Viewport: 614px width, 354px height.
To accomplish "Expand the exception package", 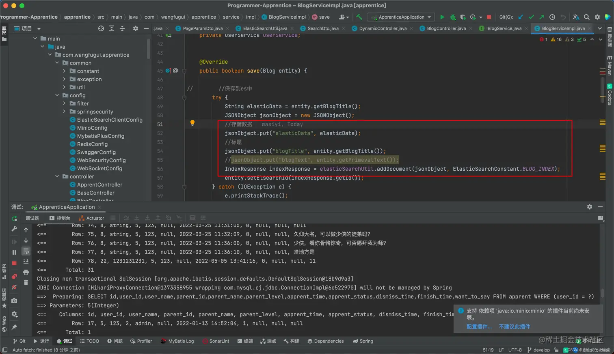I will tap(64, 79).
